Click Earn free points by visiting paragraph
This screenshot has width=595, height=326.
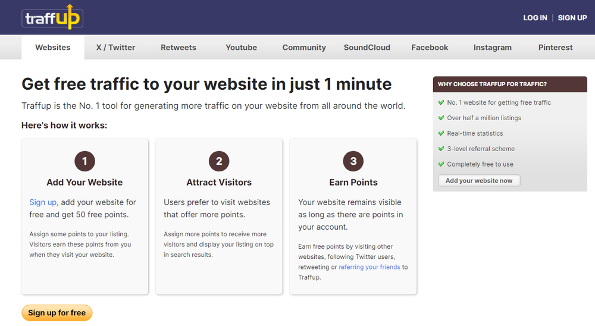point(353,262)
